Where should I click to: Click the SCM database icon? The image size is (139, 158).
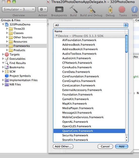7,72
